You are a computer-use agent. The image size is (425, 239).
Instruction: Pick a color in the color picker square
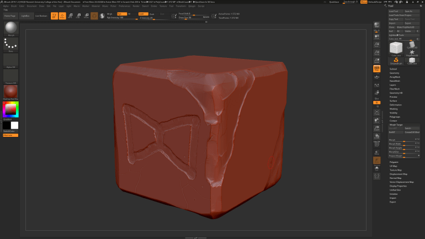coord(10,109)
